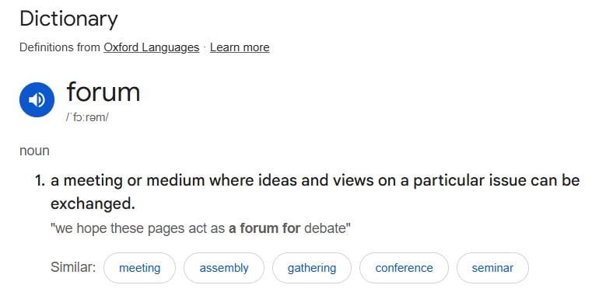Screen dimensions: 599x292
Task: Click the phonetic transcription under forum
Action: (x=87, y=117)
